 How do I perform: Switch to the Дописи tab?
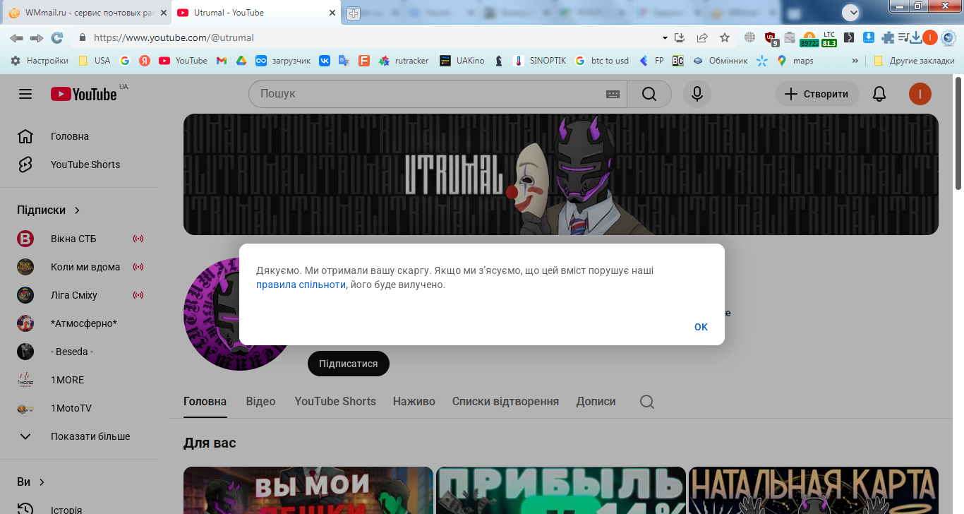[x=596, y=401]
